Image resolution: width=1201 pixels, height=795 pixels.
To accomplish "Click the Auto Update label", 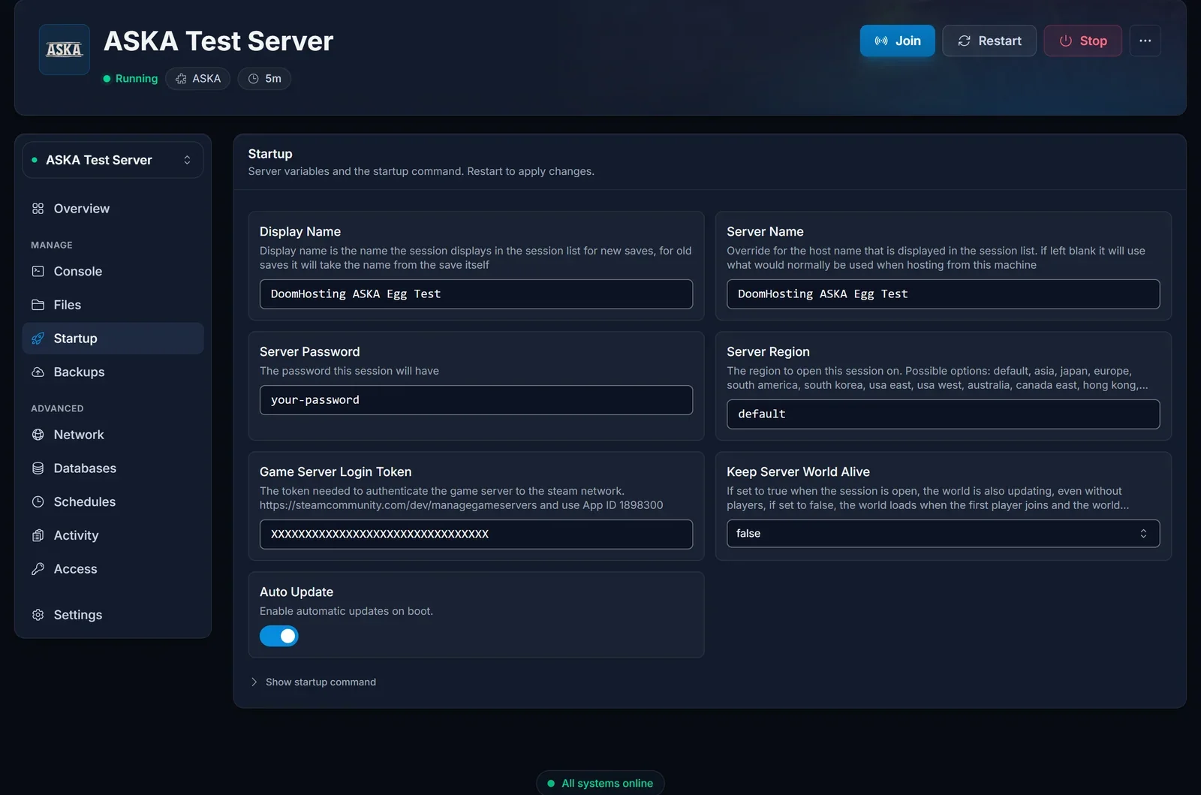I will (x=296, y=592).
